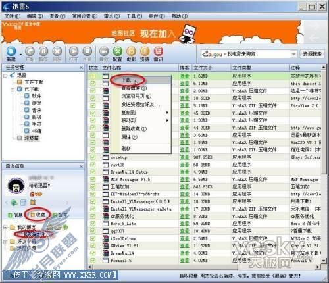Click the 查看 link in the MSN Messenger row
Screen dimensions: 329x283
pos(185,179)
